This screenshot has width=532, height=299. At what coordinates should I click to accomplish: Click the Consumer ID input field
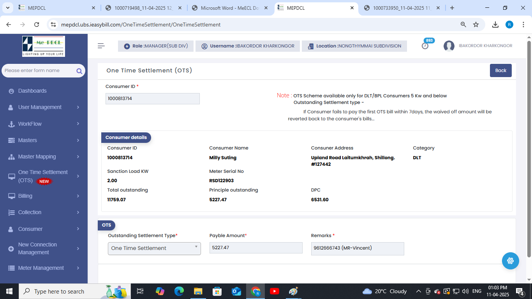153,98
